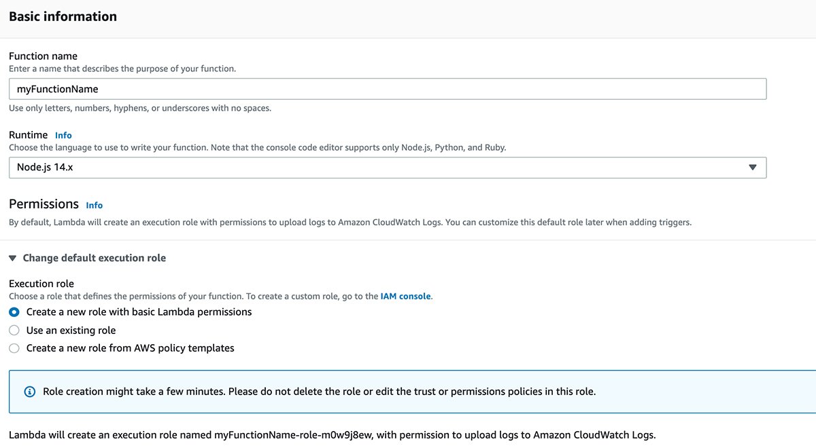Select the 'Create a new role with basic Lambda permissions' radio button
Screen dimensions: 816x448
coord(14,312)
